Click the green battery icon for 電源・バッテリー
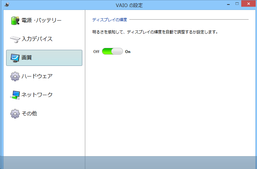Viewport: 257px width, 169px height. [x=15, y=21]
